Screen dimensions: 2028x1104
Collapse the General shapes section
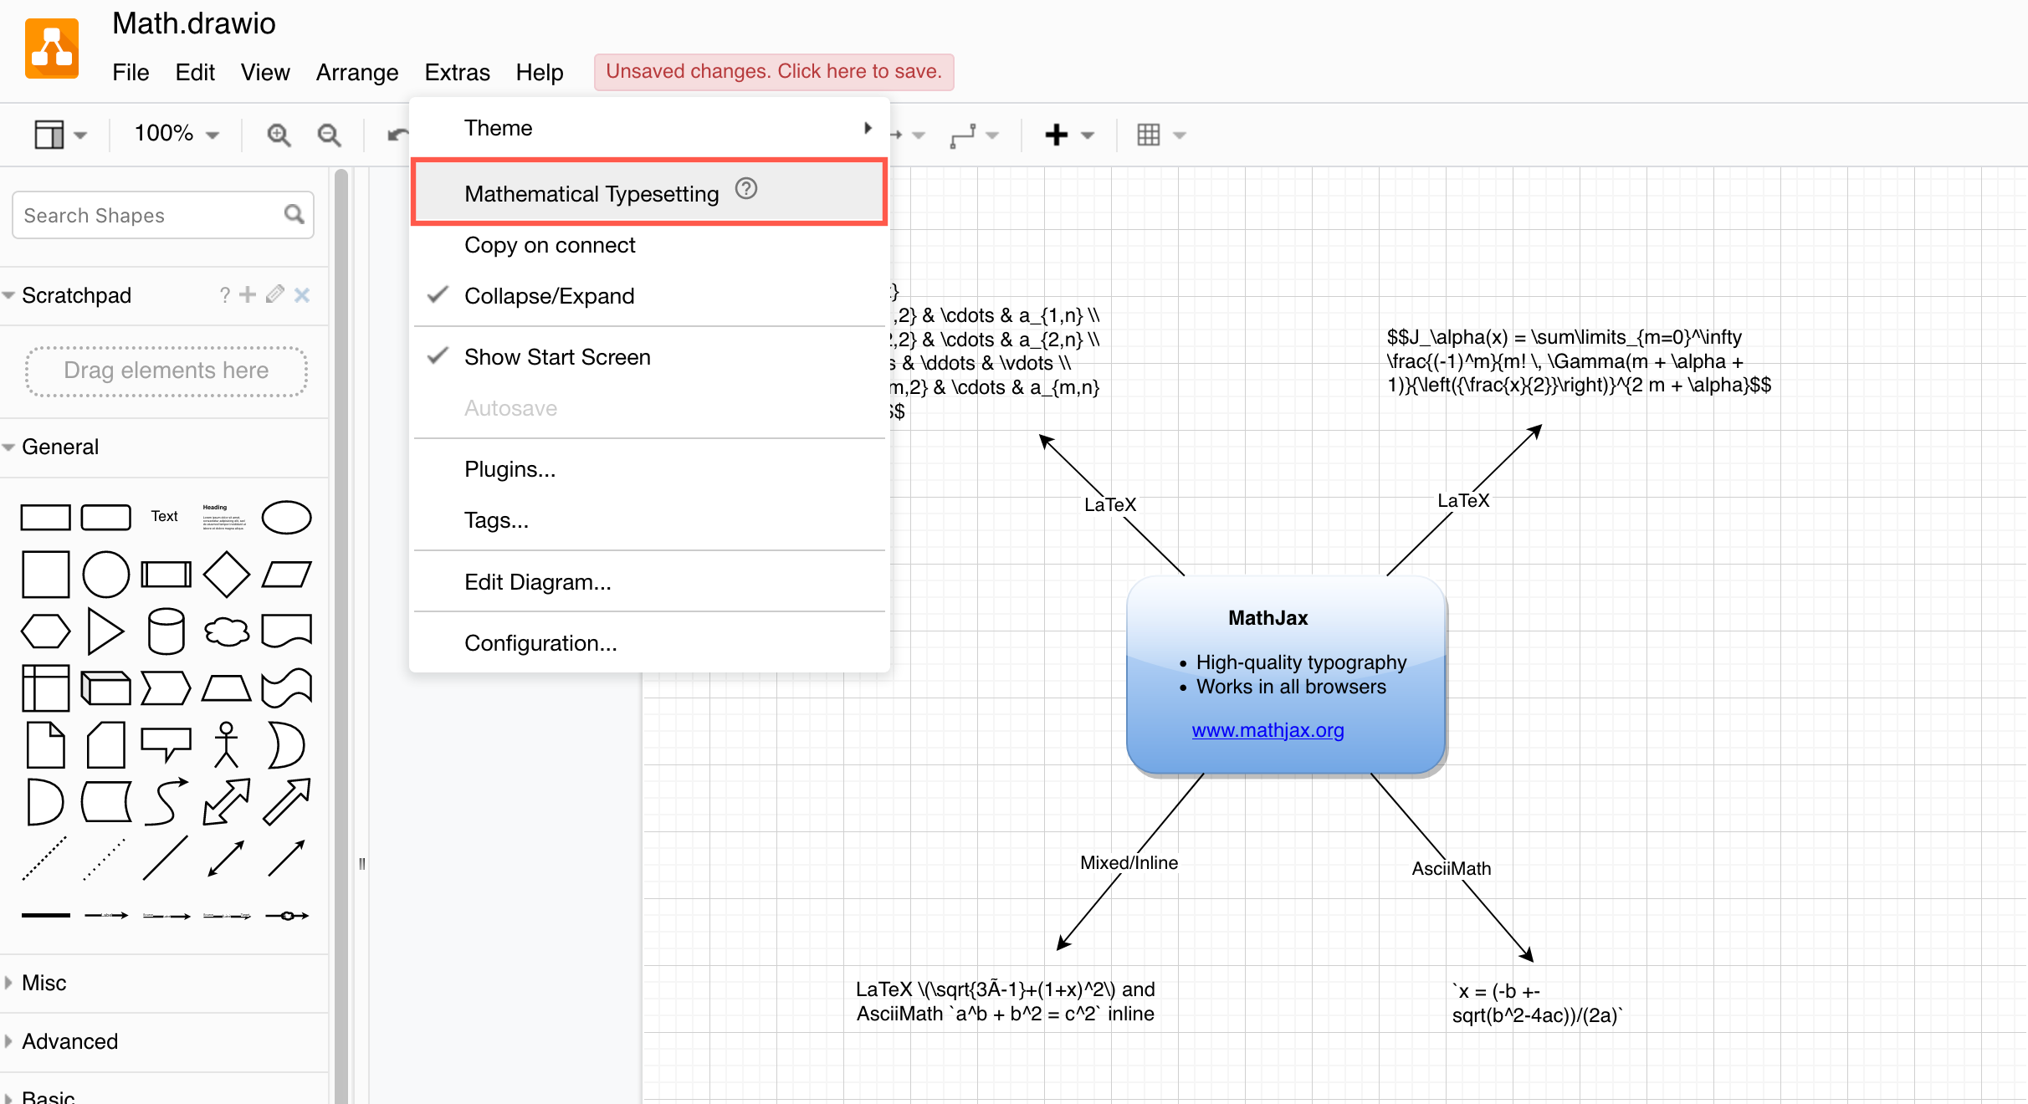click(x=61, y=447)
